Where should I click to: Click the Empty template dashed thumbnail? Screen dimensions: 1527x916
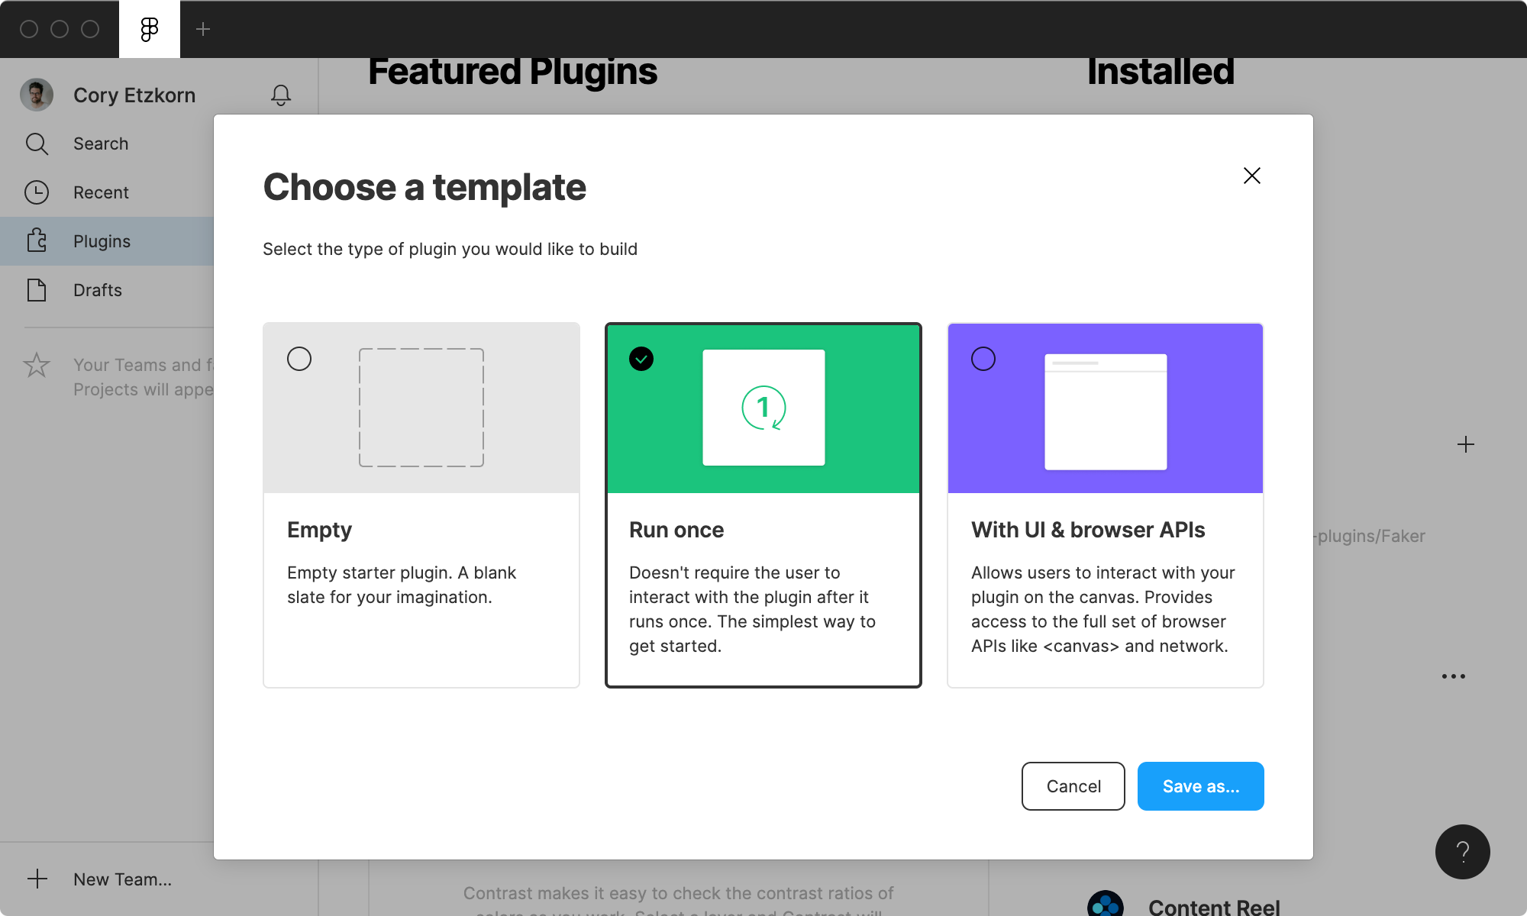tap(421, 408)
